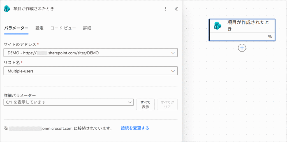Click the plus button to add step
The image size is (287, 142).
click(x=242, y=48)
